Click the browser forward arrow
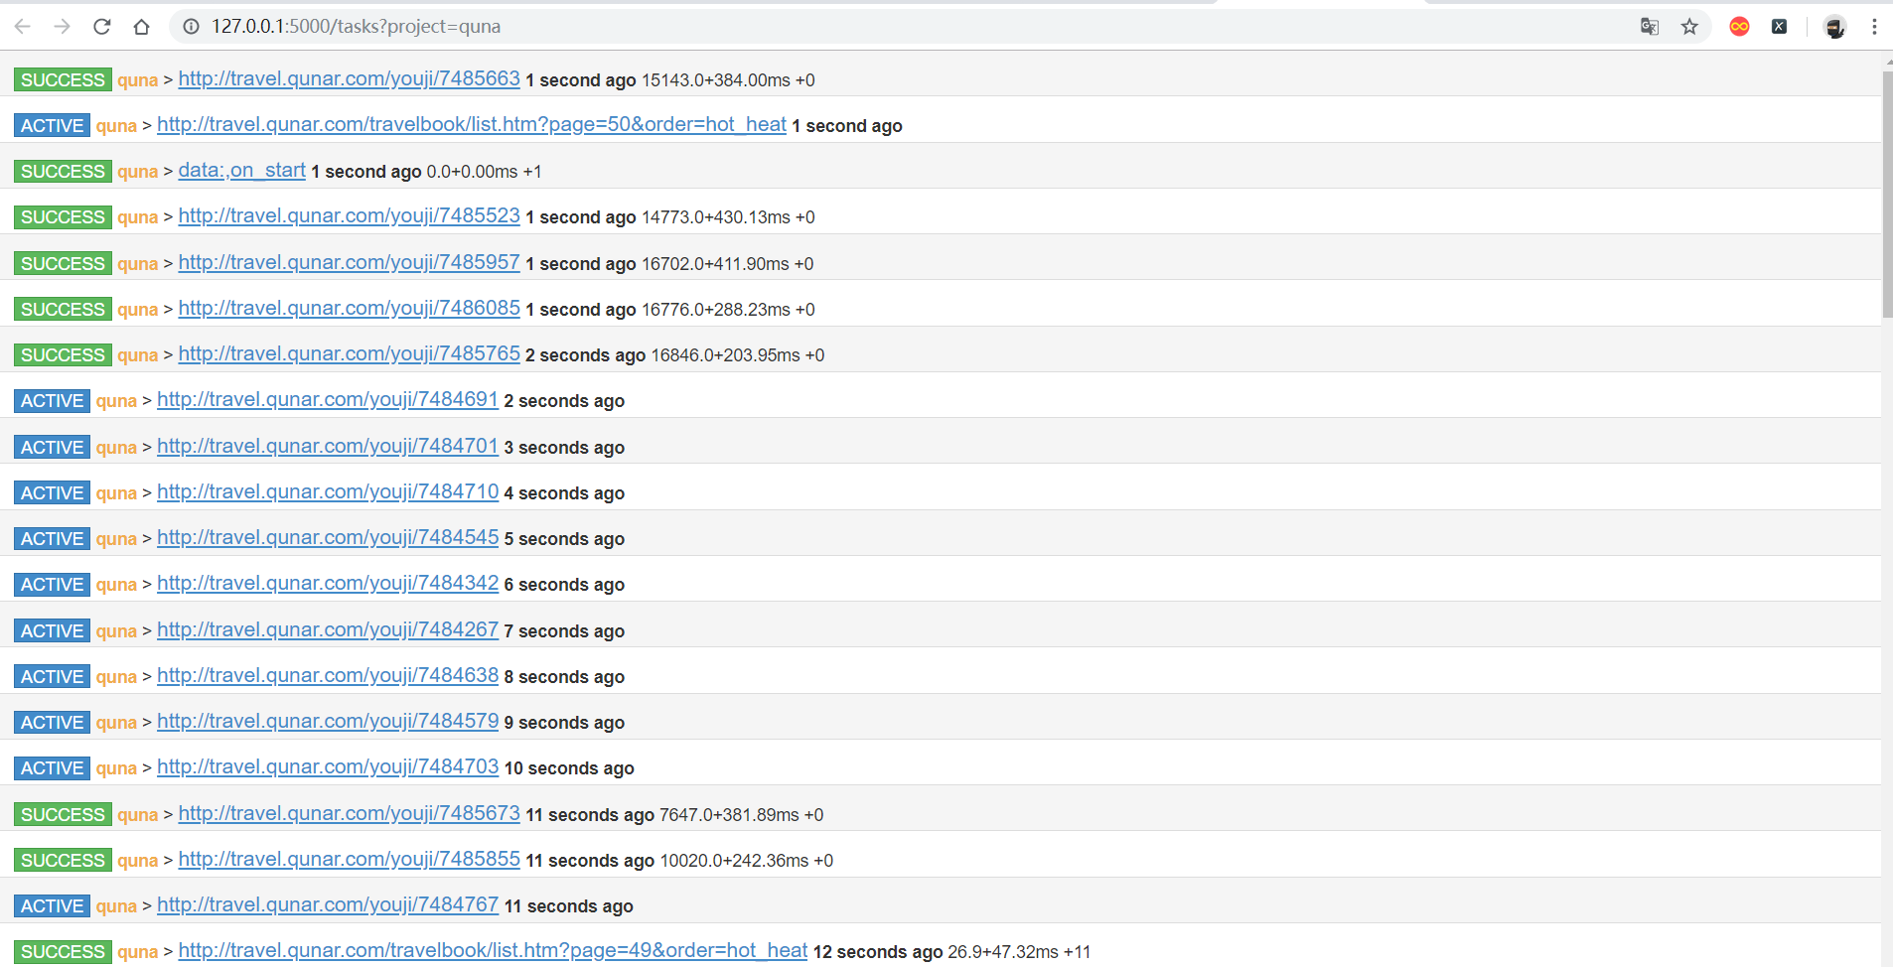1893x967 pixels. click(62, 27)
